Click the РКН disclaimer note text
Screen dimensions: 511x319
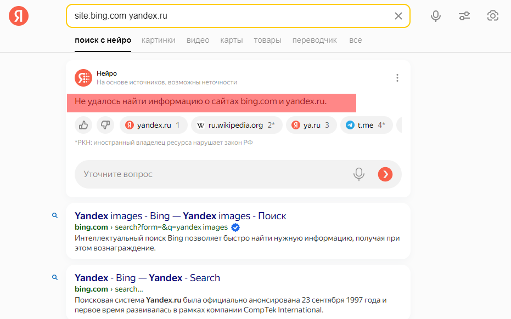[x=164, y=143]
